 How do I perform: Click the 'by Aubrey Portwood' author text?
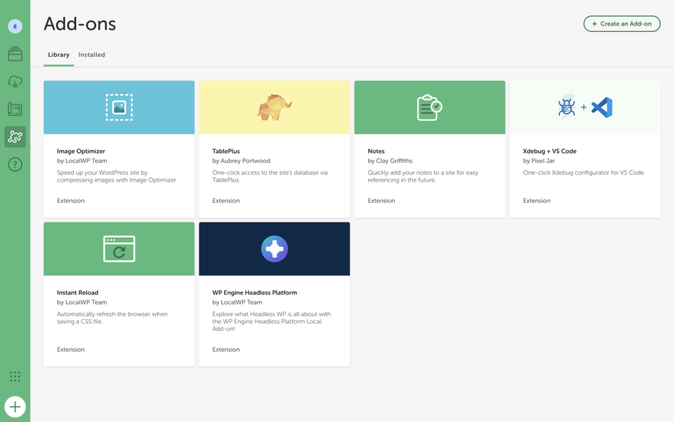coord(241,161)
